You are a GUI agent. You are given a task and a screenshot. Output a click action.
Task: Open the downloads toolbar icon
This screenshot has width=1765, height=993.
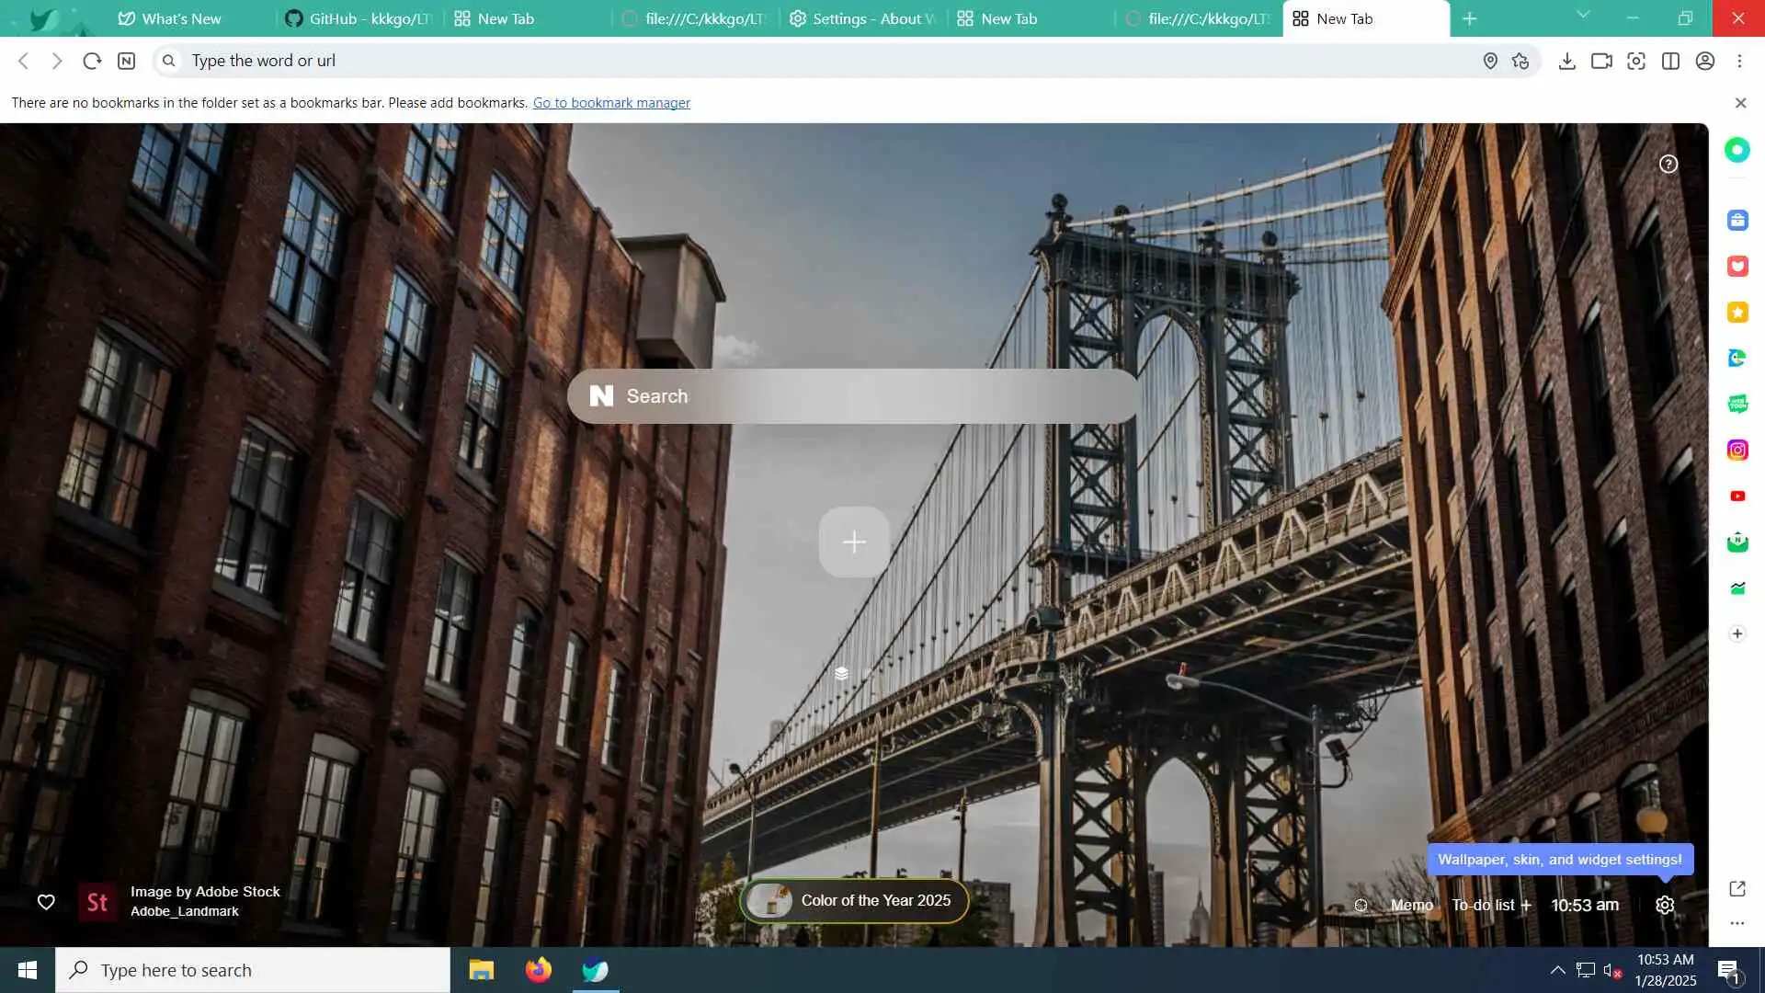click(x=1567, y=61)
